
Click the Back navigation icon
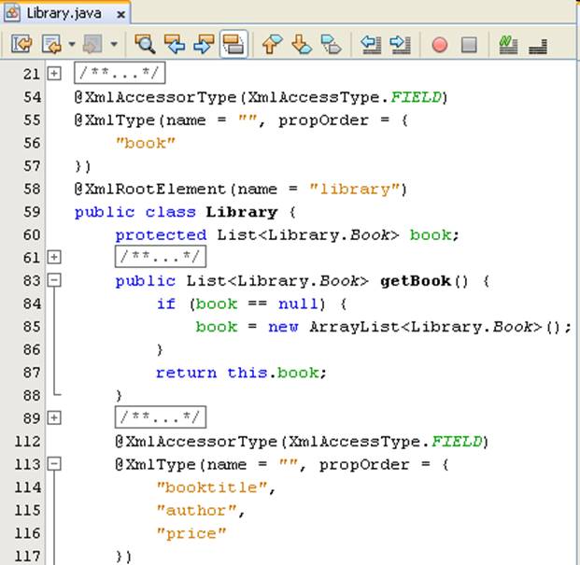[52, 44]
